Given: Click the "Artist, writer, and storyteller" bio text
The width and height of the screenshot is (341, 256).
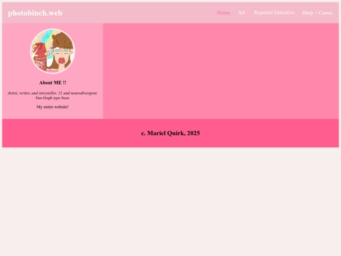Looking at the screenshot, I should pyautogui.click(x=52, y=95).
